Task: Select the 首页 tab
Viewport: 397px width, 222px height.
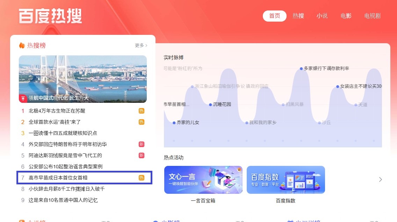Action: (x=274, y=16)
